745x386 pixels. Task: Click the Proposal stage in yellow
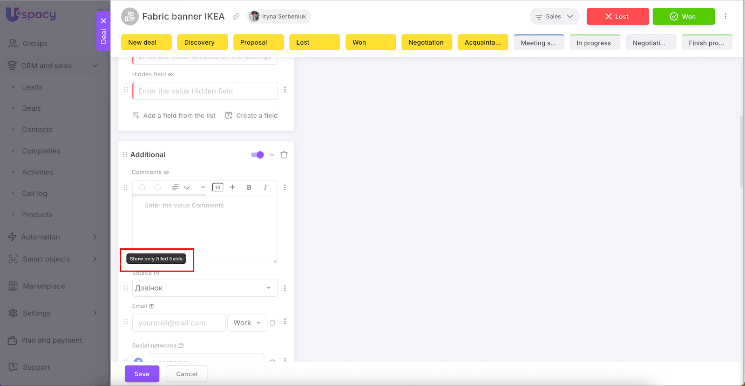point(258,42)
